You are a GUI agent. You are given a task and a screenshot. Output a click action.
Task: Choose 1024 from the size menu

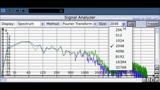coord(120,40)
